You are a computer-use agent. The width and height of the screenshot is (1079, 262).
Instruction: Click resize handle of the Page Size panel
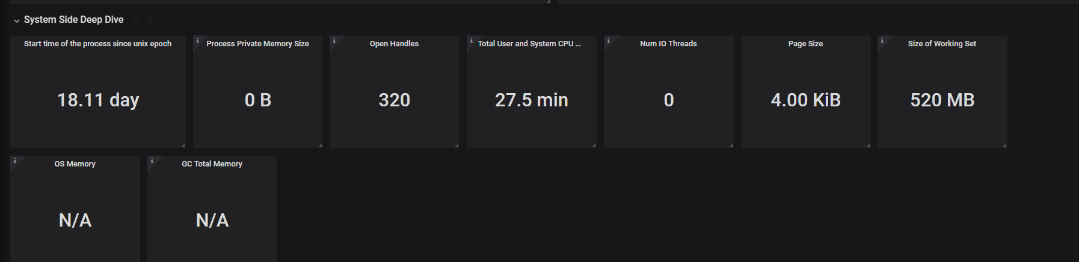(x=868, y=145)
